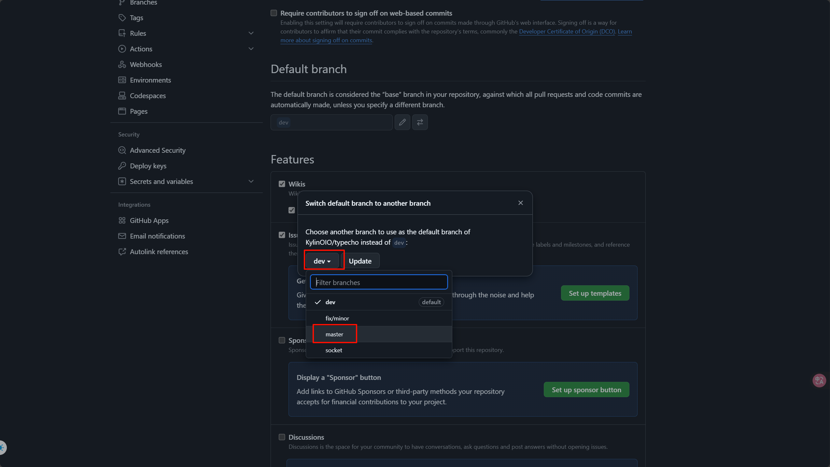The image size is (830, 467).
Task: Click the Update button
Action: (x=360, y=261)
